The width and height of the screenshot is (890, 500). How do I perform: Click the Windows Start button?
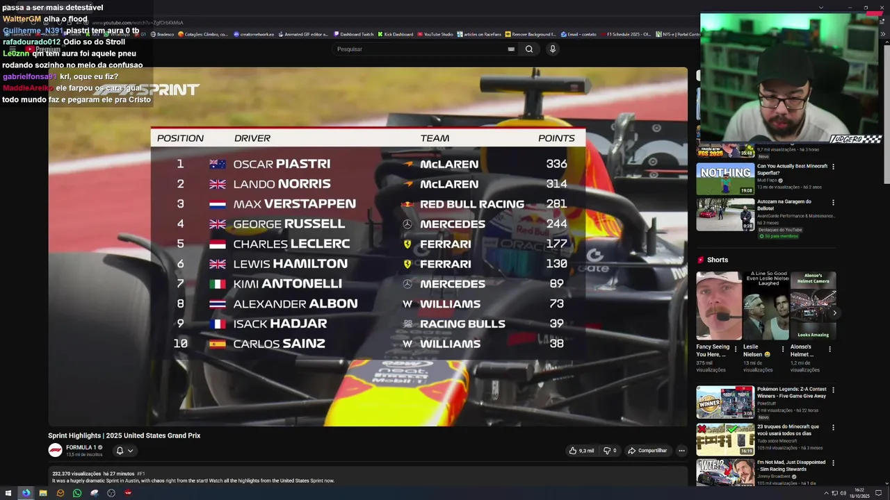[9, 493]
